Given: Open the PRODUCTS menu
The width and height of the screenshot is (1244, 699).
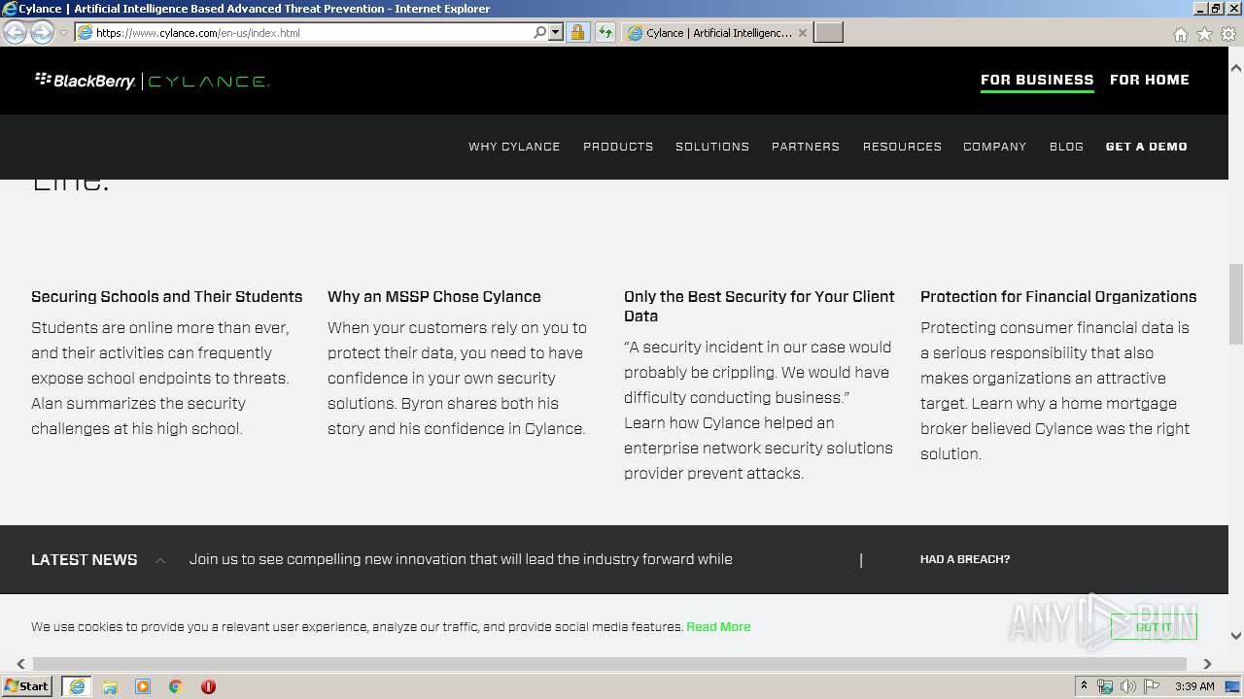Looking at the screenshot, I should click(x=618, y=147).
